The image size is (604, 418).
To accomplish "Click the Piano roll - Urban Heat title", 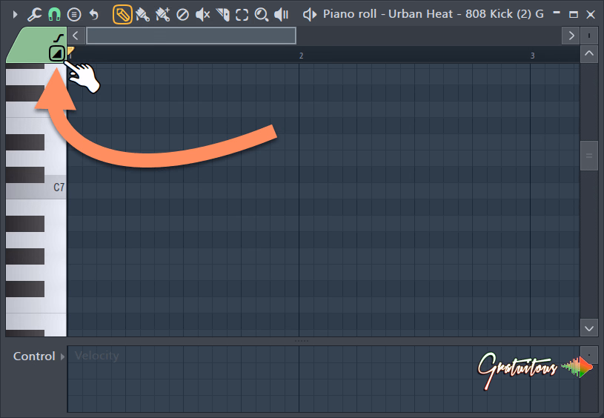I will [x=434, y=14].
